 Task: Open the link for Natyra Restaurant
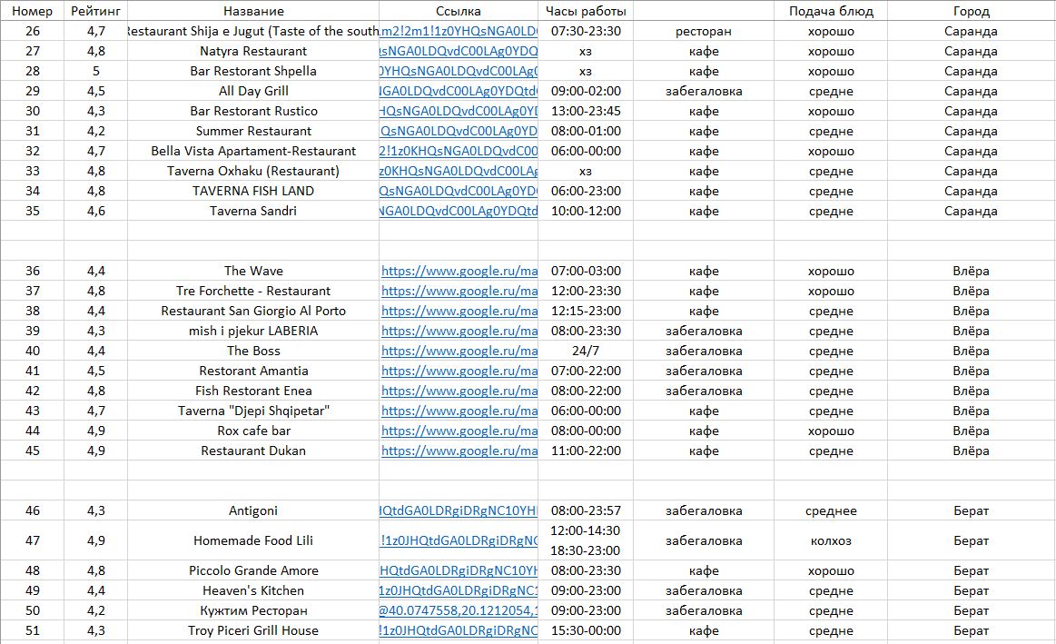[x=459, y=51]
